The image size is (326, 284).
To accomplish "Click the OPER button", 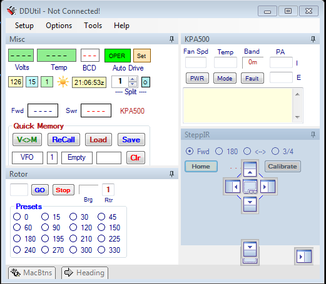I will point(118,56).
